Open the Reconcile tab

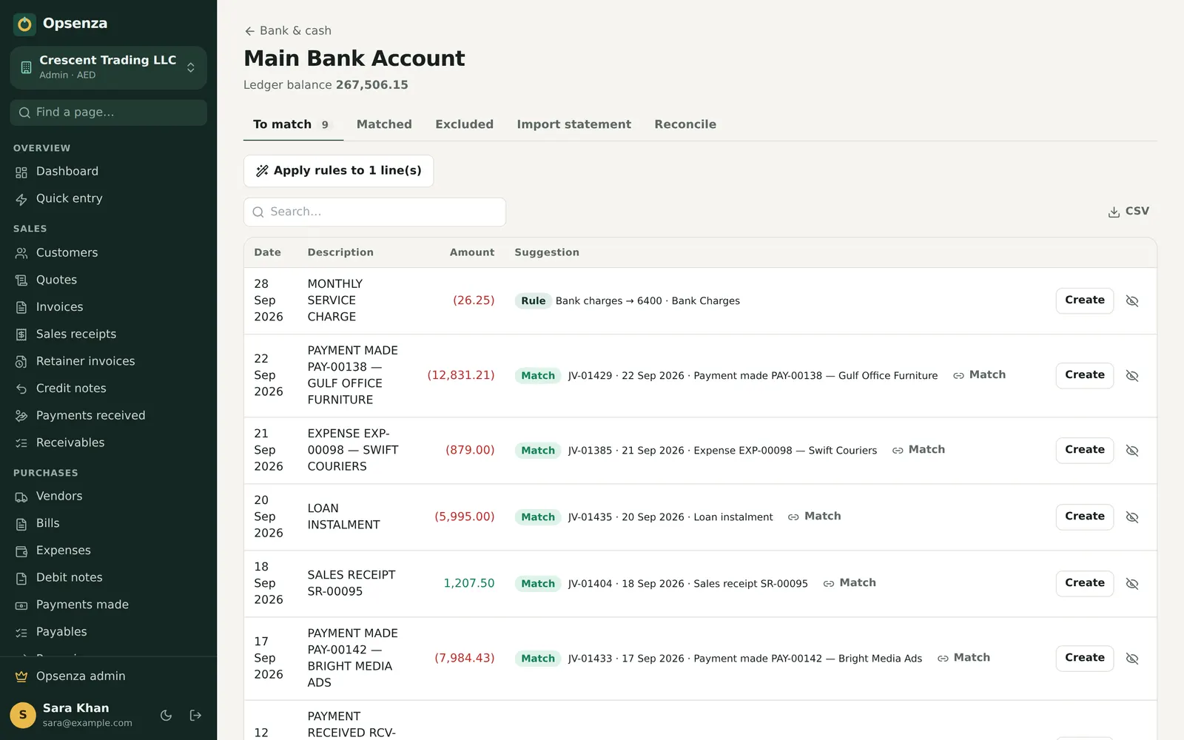click(x=685, y=124)
